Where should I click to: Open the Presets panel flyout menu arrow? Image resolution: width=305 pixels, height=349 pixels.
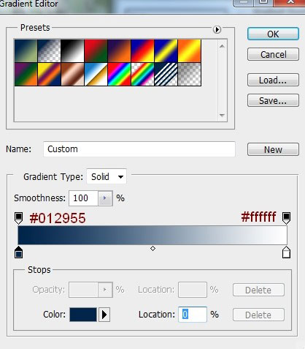pos(217,30)
